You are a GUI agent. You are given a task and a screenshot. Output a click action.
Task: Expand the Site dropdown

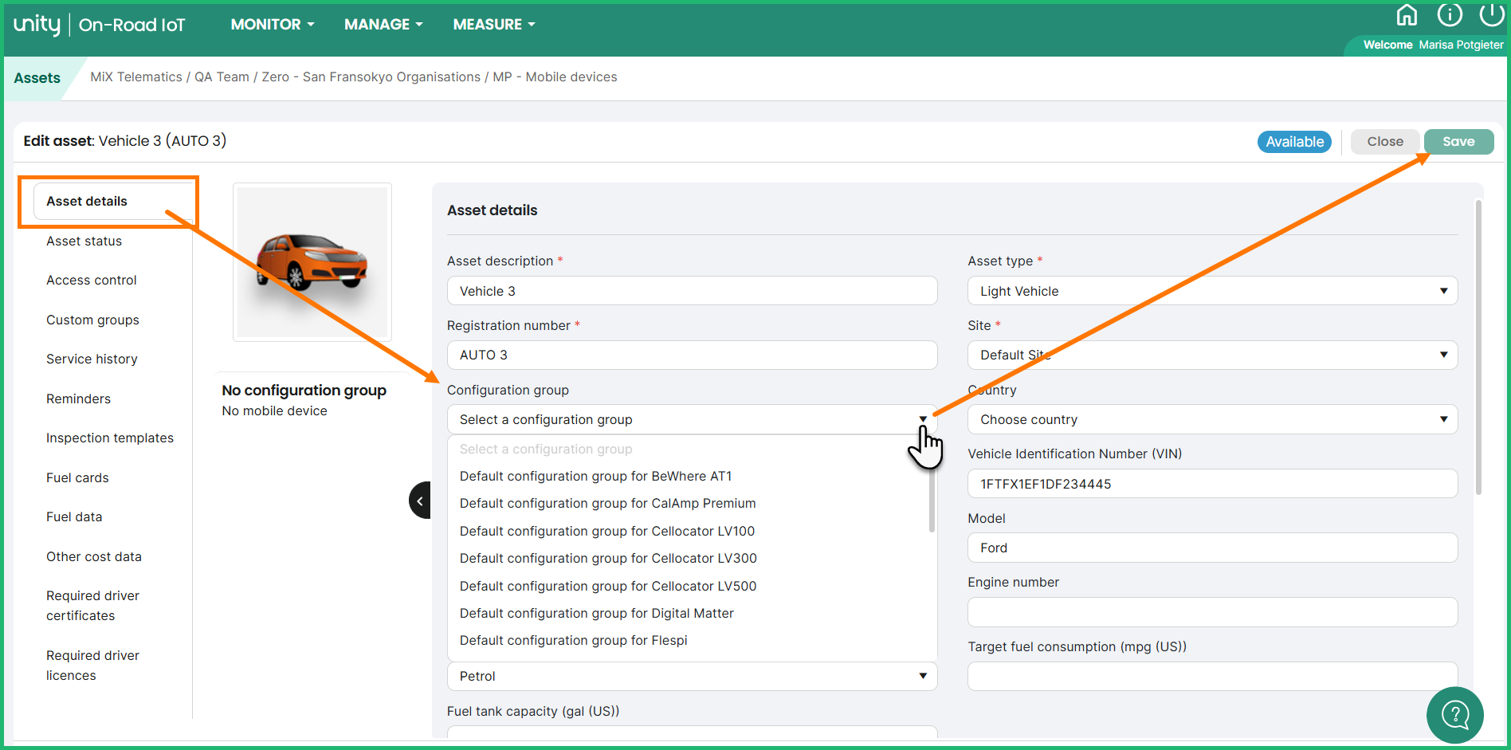[x=1212, y=355]
